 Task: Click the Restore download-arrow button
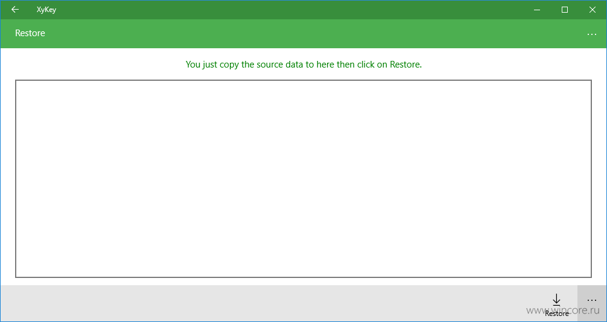tap(556, 305)
